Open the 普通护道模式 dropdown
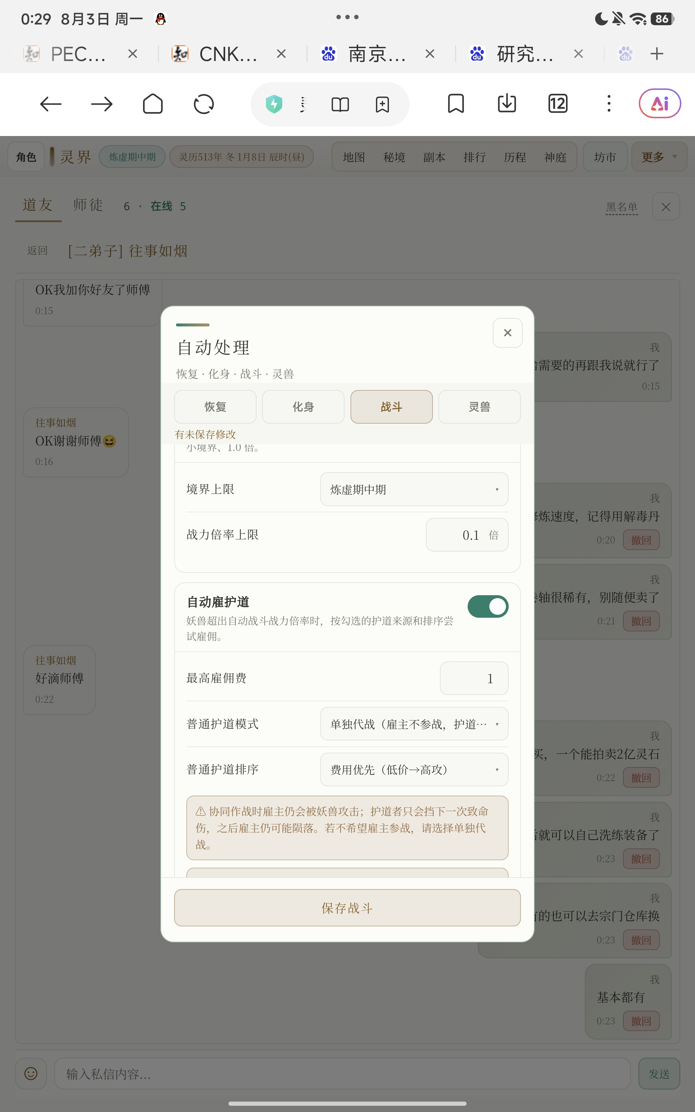The image size is (695, 1112). pyautogui.click(x=414, y=724)
